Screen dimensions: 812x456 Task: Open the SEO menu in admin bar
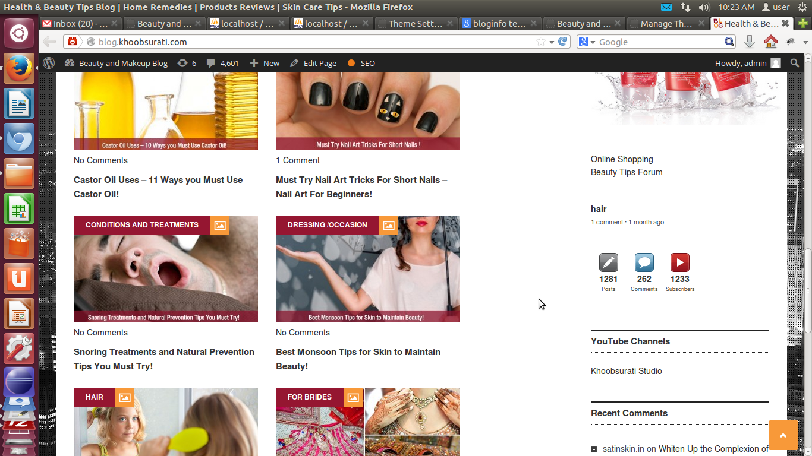tap(361, 63)
